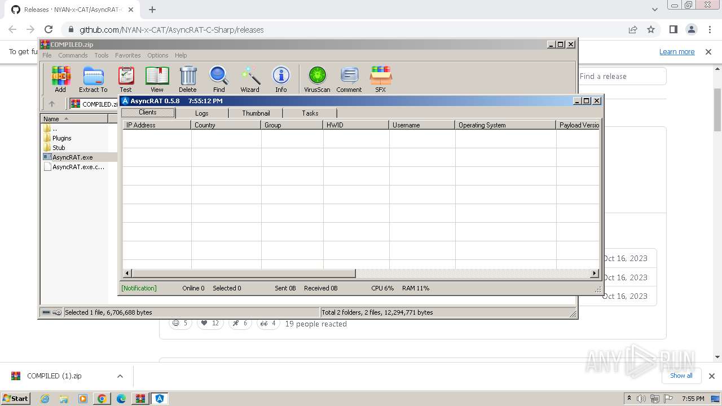This screenshot has width=722, height=406.
Task: Open the Windows Start menu
Action: click(x=15, y=398)
